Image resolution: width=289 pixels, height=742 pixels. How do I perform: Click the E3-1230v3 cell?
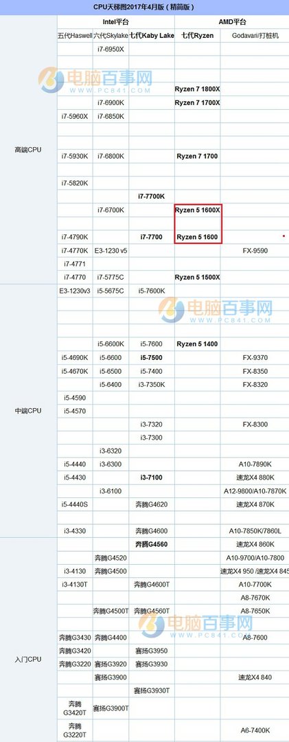pos(75,291)
